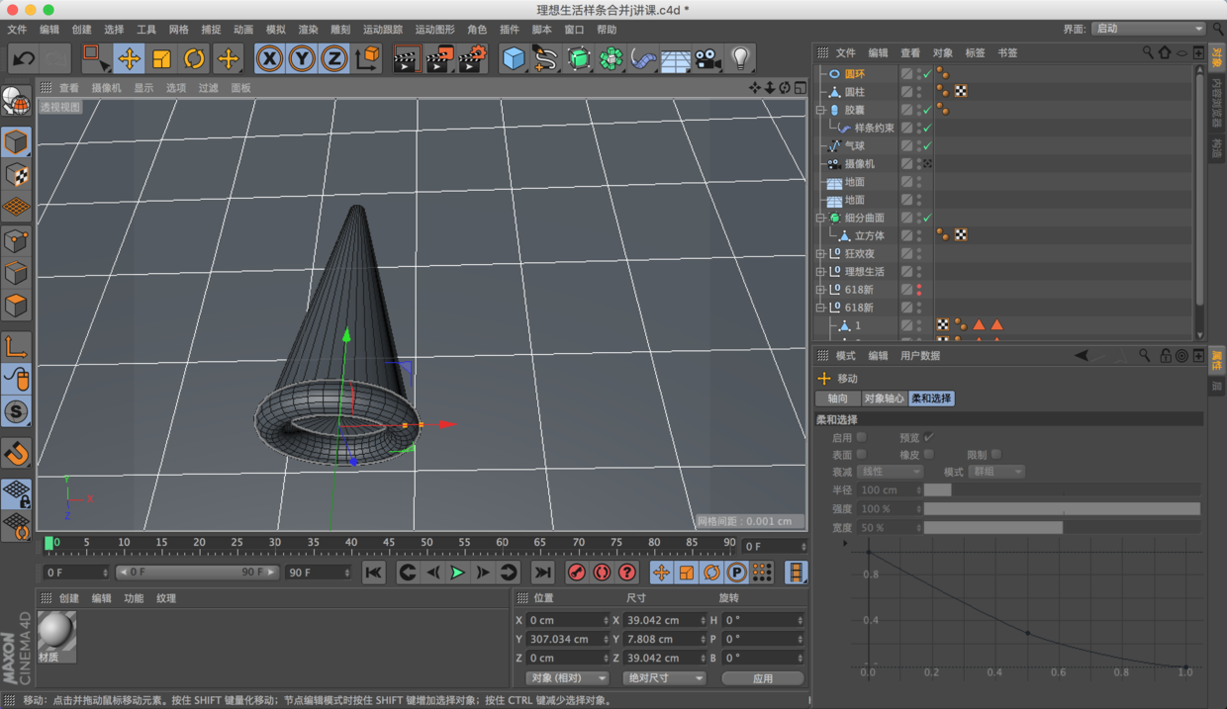Toggle the 限制 checkbox
This screenshot has width=1227, height=709.
click(x=995, y=454)
